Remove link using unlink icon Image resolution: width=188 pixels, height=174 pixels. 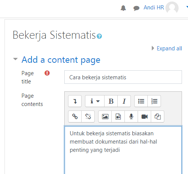88,117
